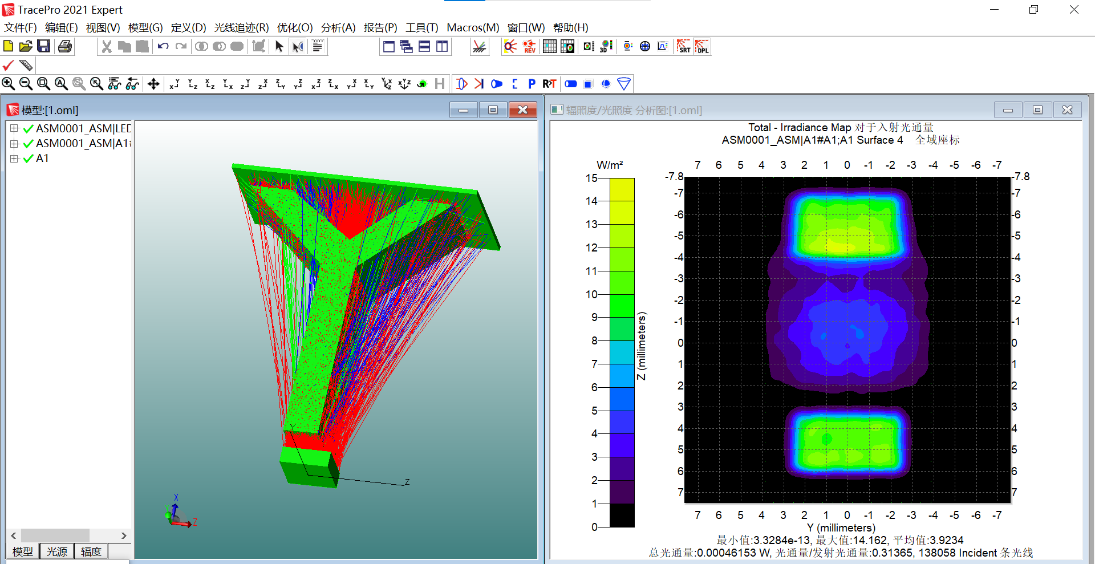
Task: Open the candela plot icon
Action: 628,46
